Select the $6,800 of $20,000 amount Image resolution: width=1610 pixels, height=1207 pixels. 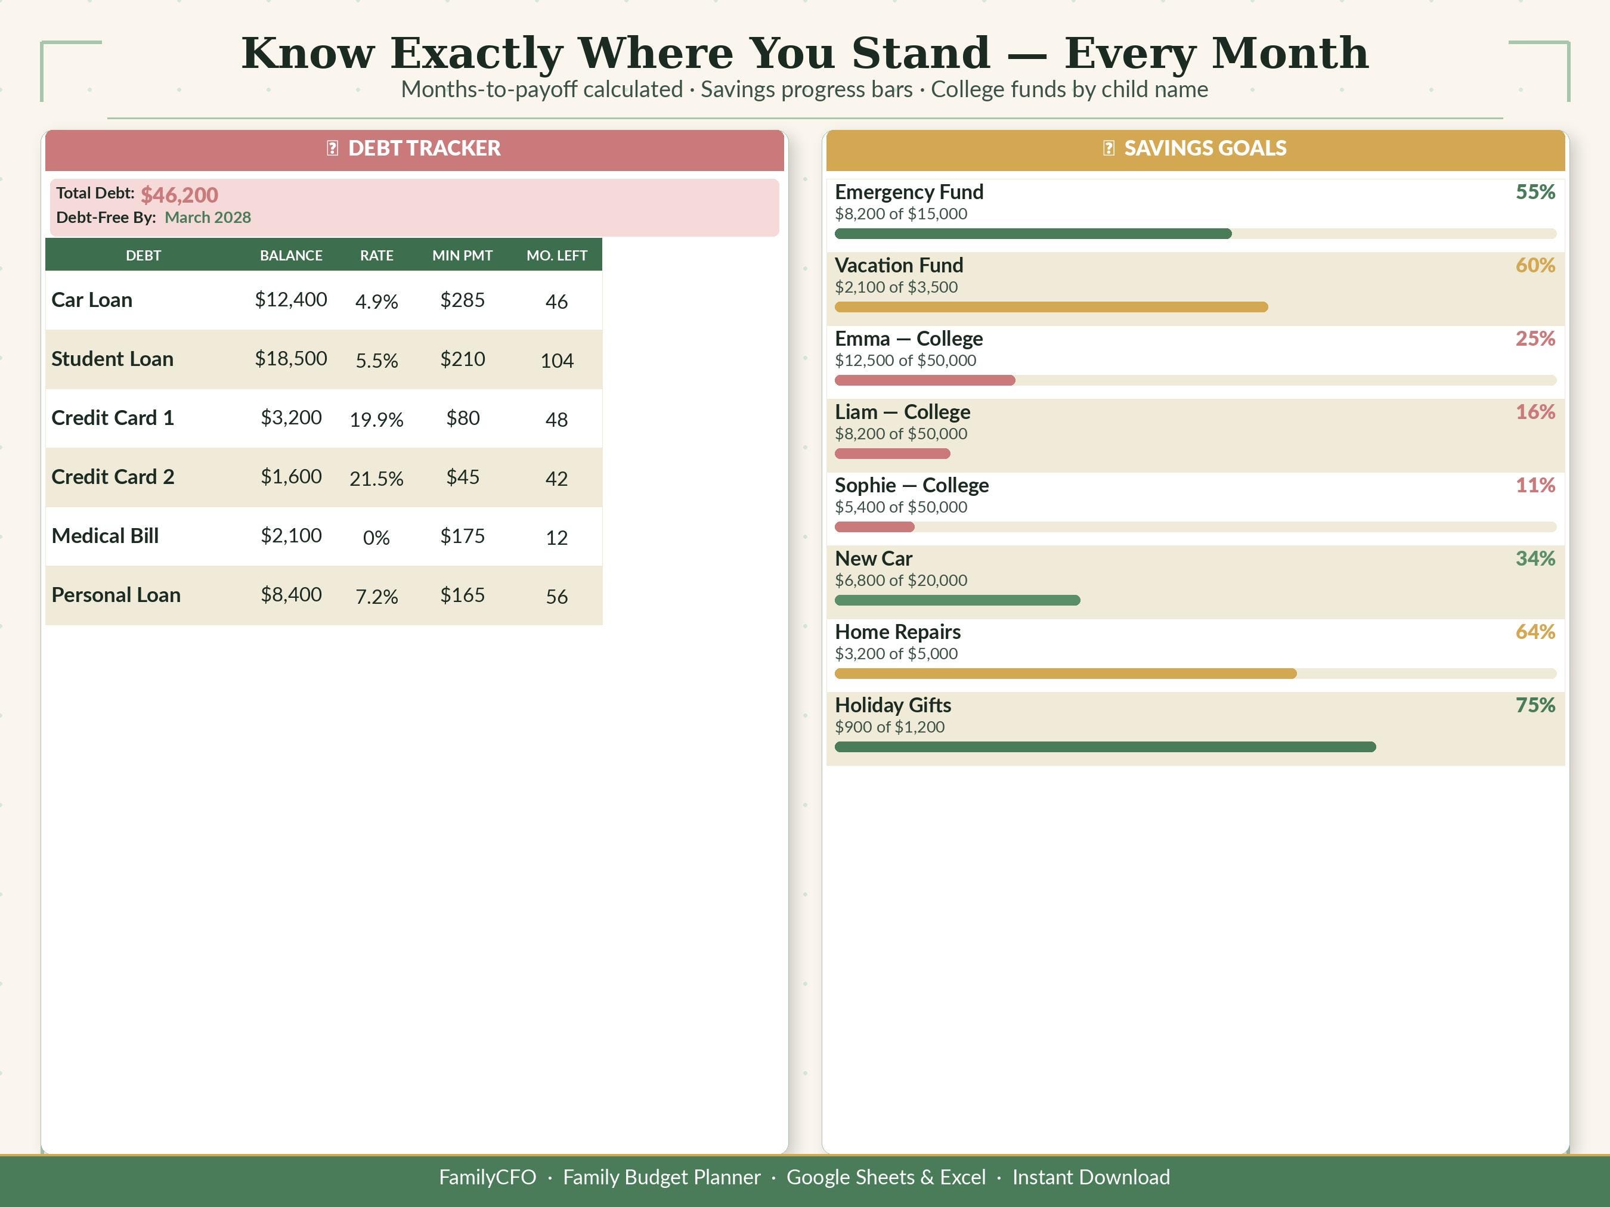tap(901, 581)
